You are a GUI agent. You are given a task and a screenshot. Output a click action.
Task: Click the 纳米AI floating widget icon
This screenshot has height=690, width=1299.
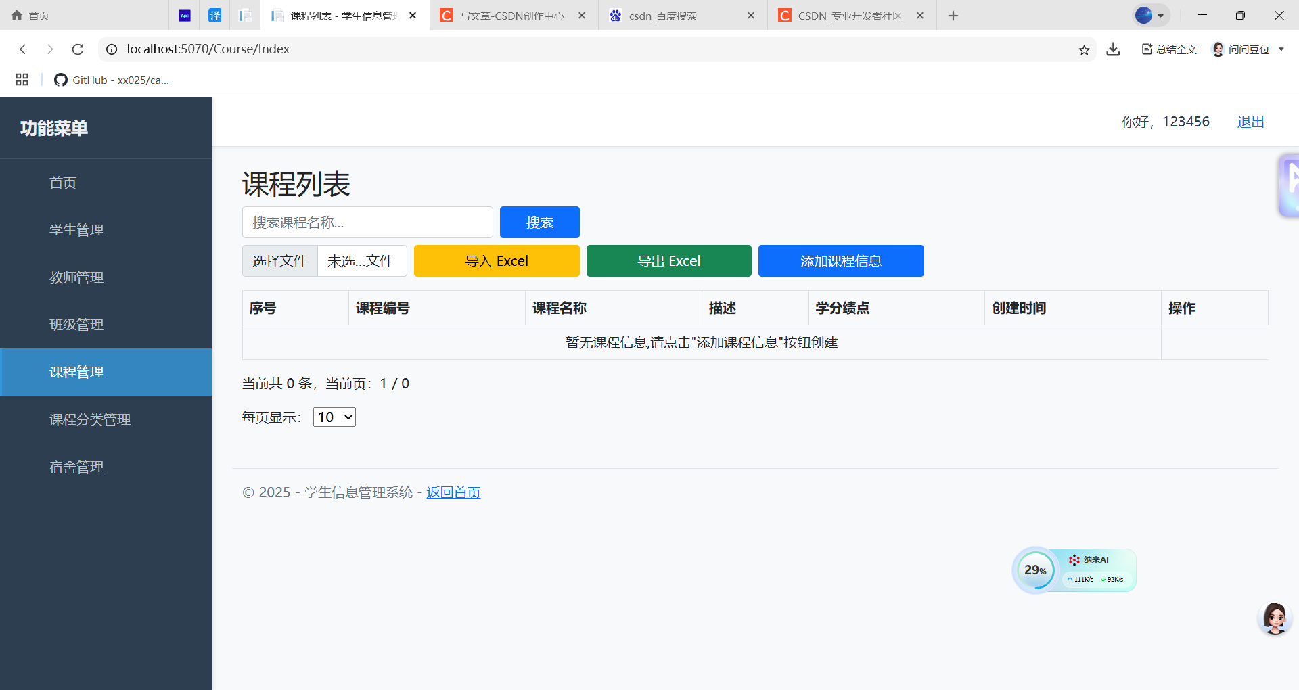tap(1074, 560)
